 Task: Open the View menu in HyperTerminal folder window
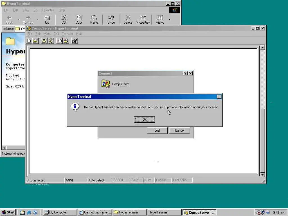coord(26,10)
